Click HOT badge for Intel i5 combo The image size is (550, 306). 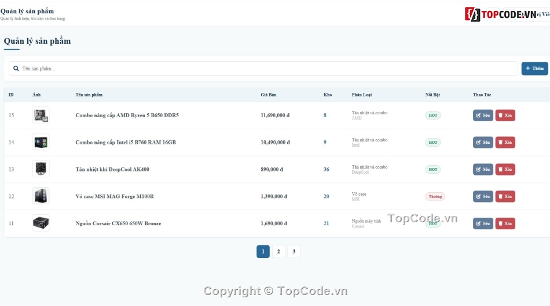tap(433, 143)
